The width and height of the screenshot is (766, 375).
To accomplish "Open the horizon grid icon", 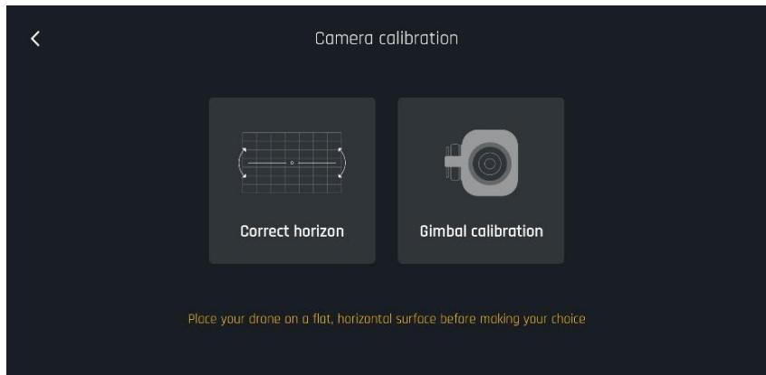I will tap(292, 163).
